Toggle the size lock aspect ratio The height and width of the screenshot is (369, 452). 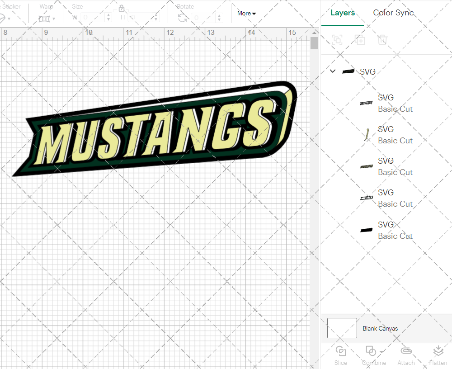[121, 8]
